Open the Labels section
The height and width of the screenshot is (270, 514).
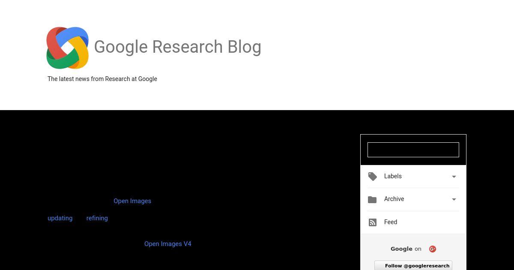[x=413, y=177]
